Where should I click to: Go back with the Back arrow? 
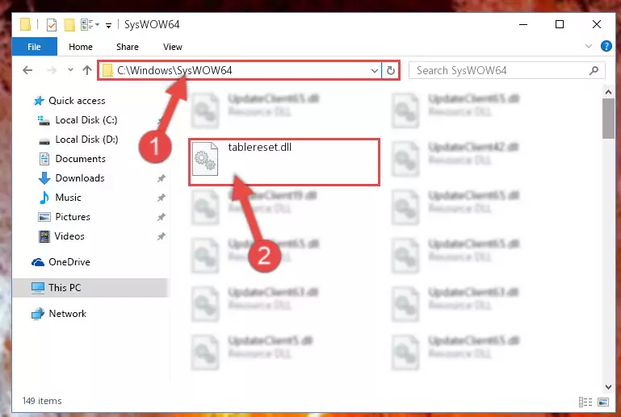click(27, 70)
